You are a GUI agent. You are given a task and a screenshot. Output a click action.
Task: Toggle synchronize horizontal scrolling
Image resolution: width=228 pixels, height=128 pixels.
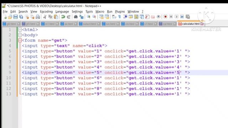(107, 17)
